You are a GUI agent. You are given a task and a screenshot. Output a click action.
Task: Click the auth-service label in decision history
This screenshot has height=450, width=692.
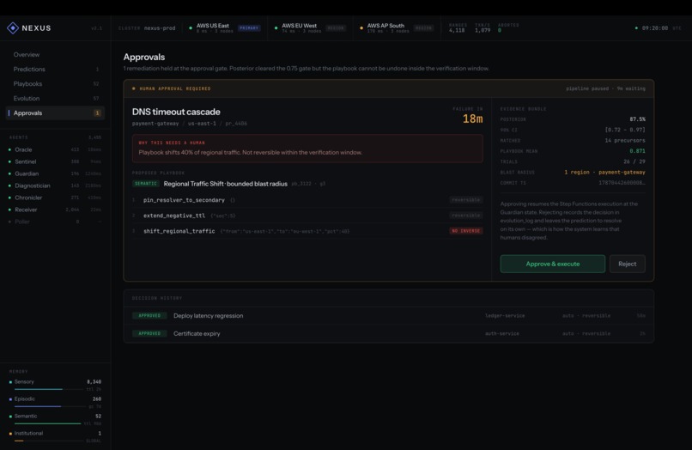(501, 333)
